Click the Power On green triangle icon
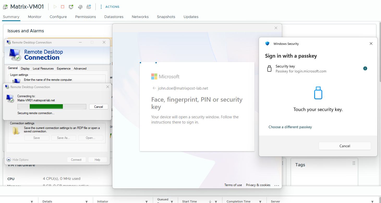The image size is (381, 203). pos(55,7)
